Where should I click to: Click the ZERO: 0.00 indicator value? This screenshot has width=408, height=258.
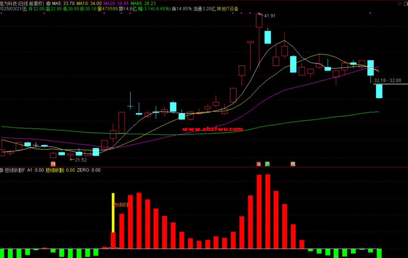pos(89,170)
